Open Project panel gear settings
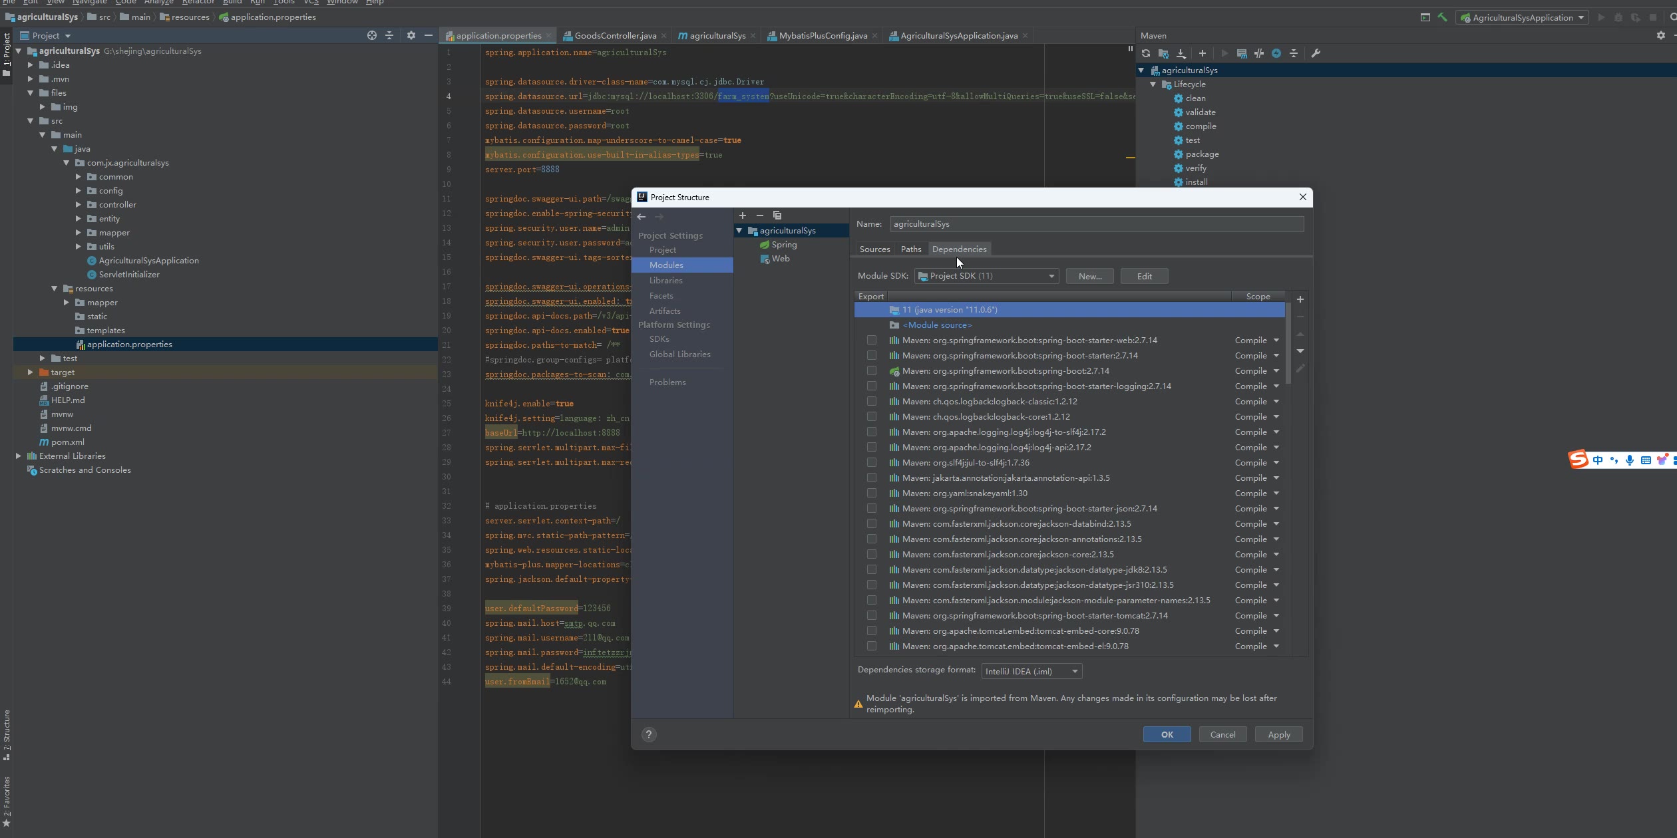This screenshot has height=838, width=1677. 411,35
